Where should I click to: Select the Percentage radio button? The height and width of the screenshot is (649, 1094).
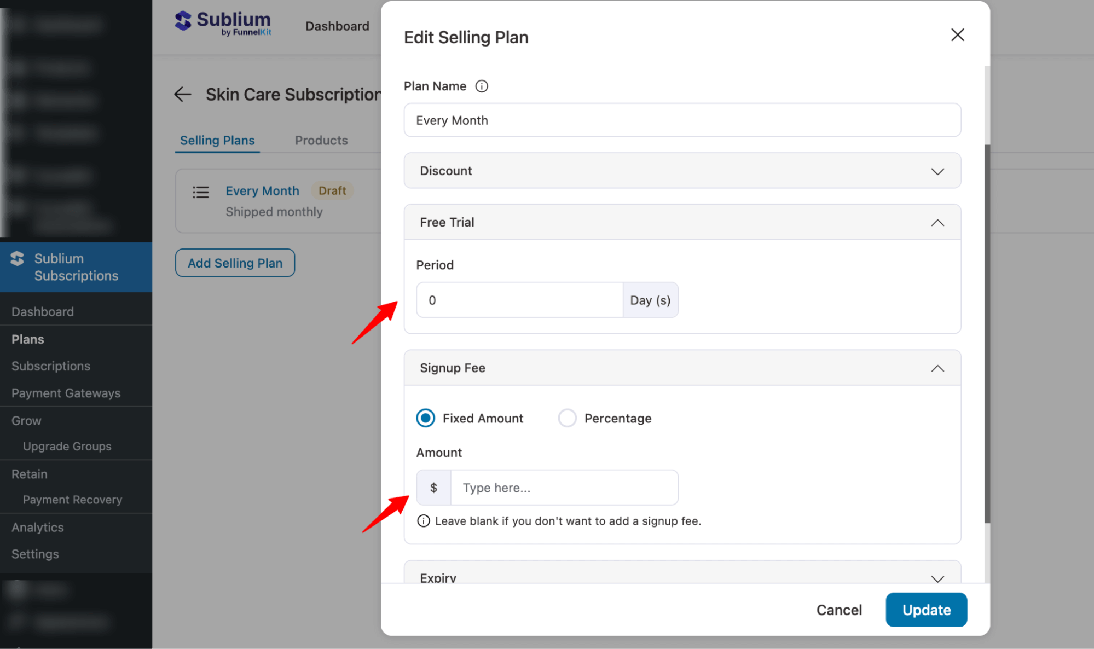click(567, 418)
